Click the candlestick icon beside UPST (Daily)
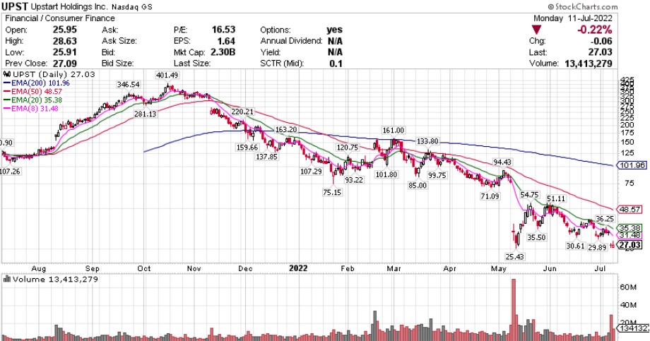This screenshot has height=341, width=650. [x=7, y=75]
